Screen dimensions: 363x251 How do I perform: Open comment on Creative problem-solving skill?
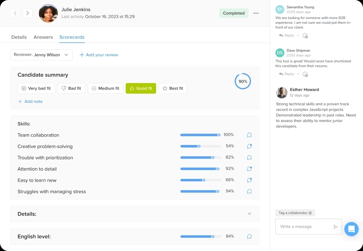(x=249, y=146)
